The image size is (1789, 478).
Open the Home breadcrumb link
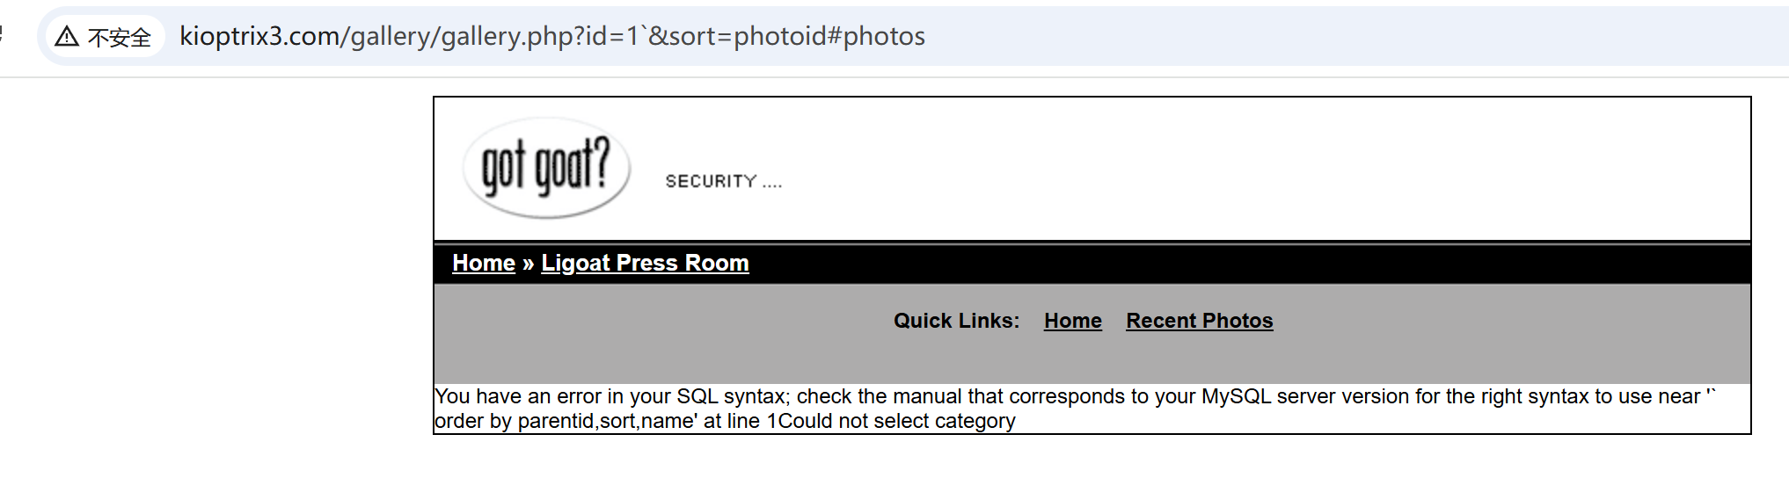pos(484,263)
